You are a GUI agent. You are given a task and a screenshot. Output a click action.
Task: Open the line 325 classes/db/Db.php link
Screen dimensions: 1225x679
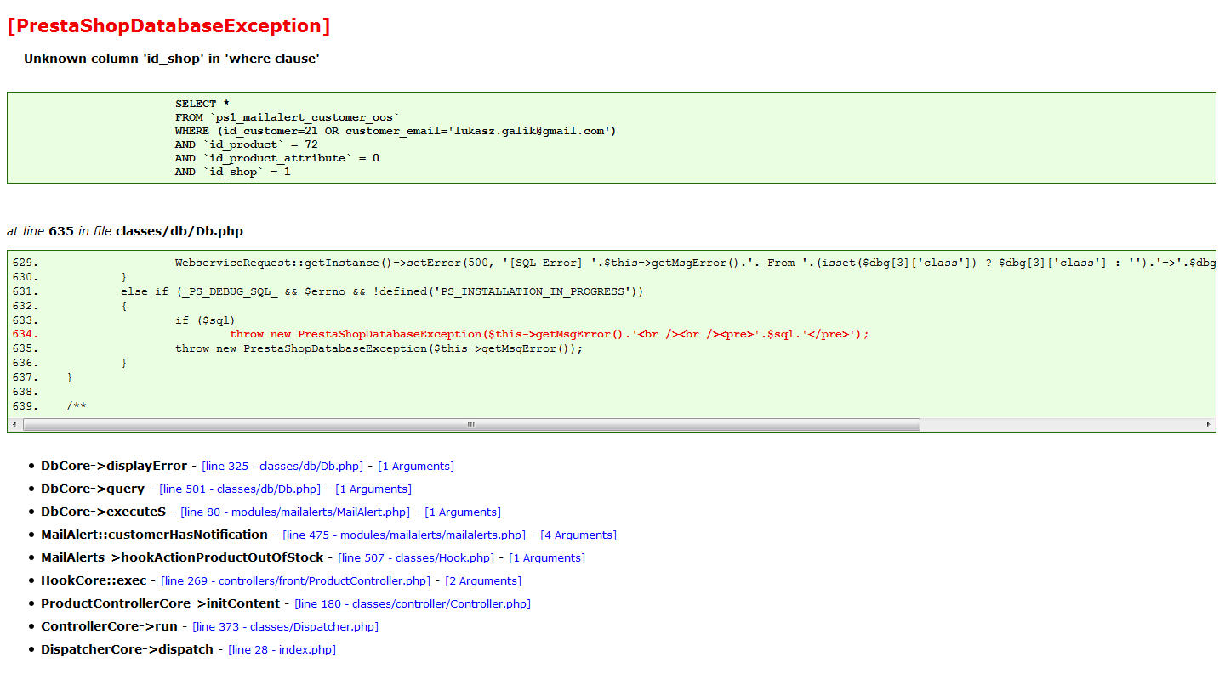282,467
